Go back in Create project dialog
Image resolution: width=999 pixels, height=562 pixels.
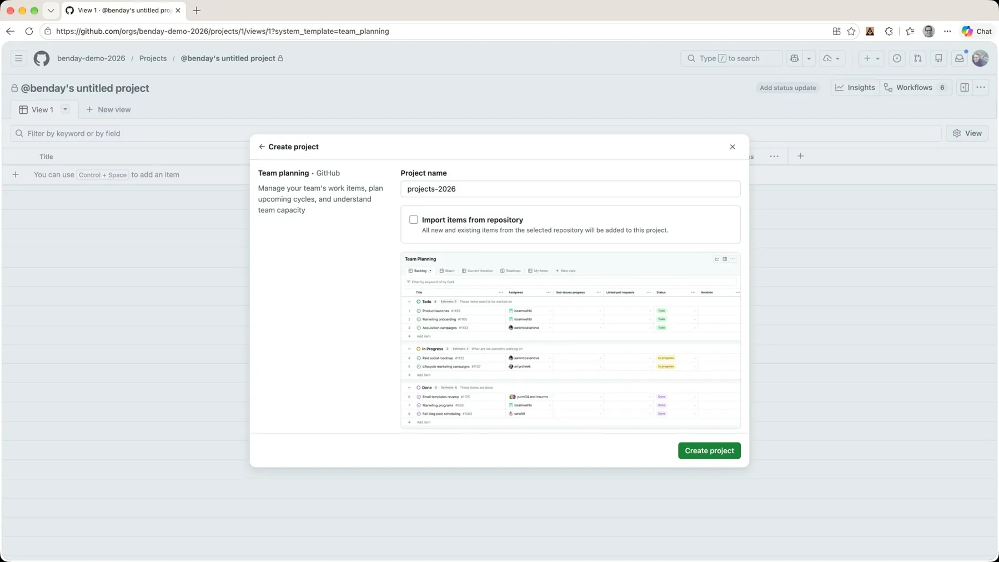[262, 147]
